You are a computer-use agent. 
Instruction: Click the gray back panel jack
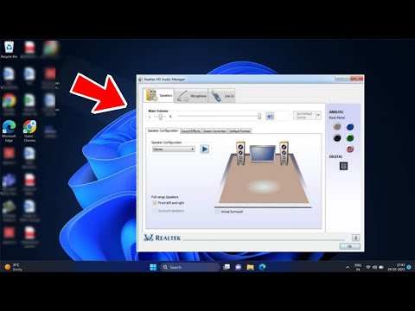point(337,127)
